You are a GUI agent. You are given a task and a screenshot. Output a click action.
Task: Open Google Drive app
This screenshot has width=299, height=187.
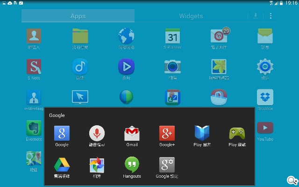(x=62, y=165)
